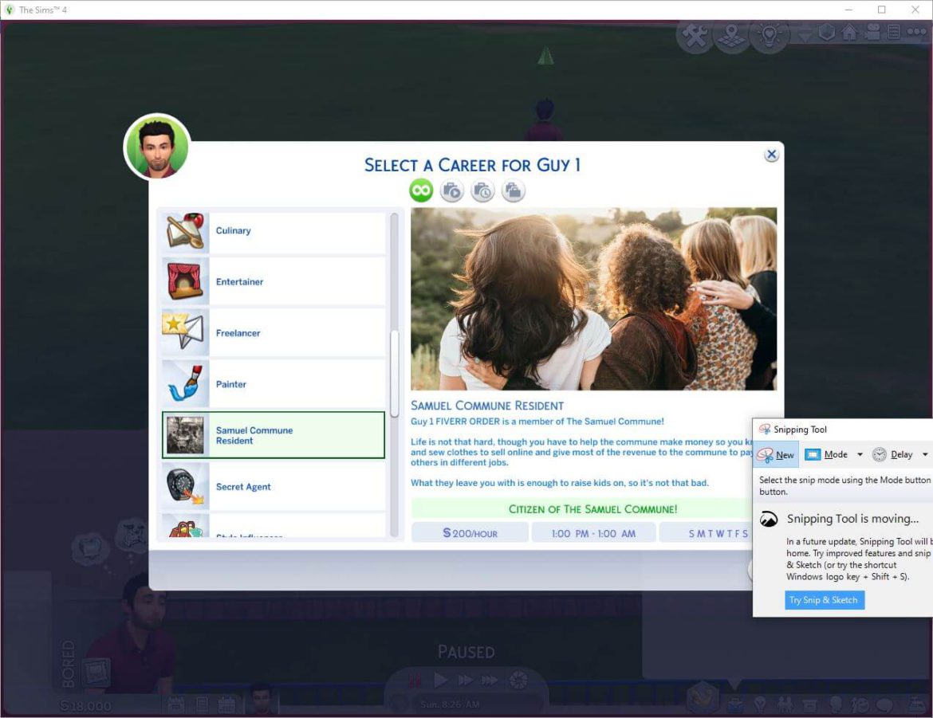Open the relationships panel icon
Image resolution: width=933 pixels, height=718 pixels.
pos(785,704)
